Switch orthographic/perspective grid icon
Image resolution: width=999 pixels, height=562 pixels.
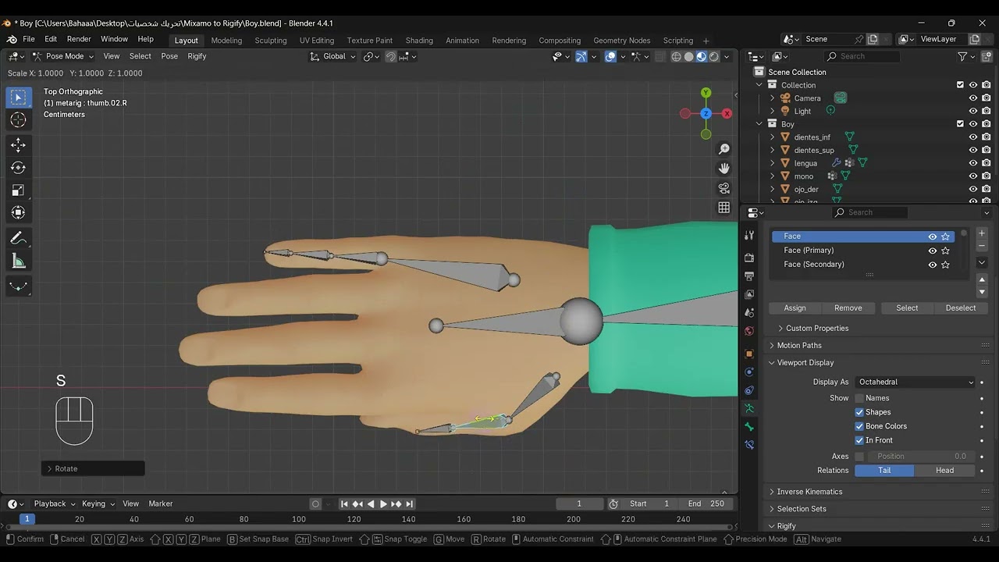click(724, 208)
